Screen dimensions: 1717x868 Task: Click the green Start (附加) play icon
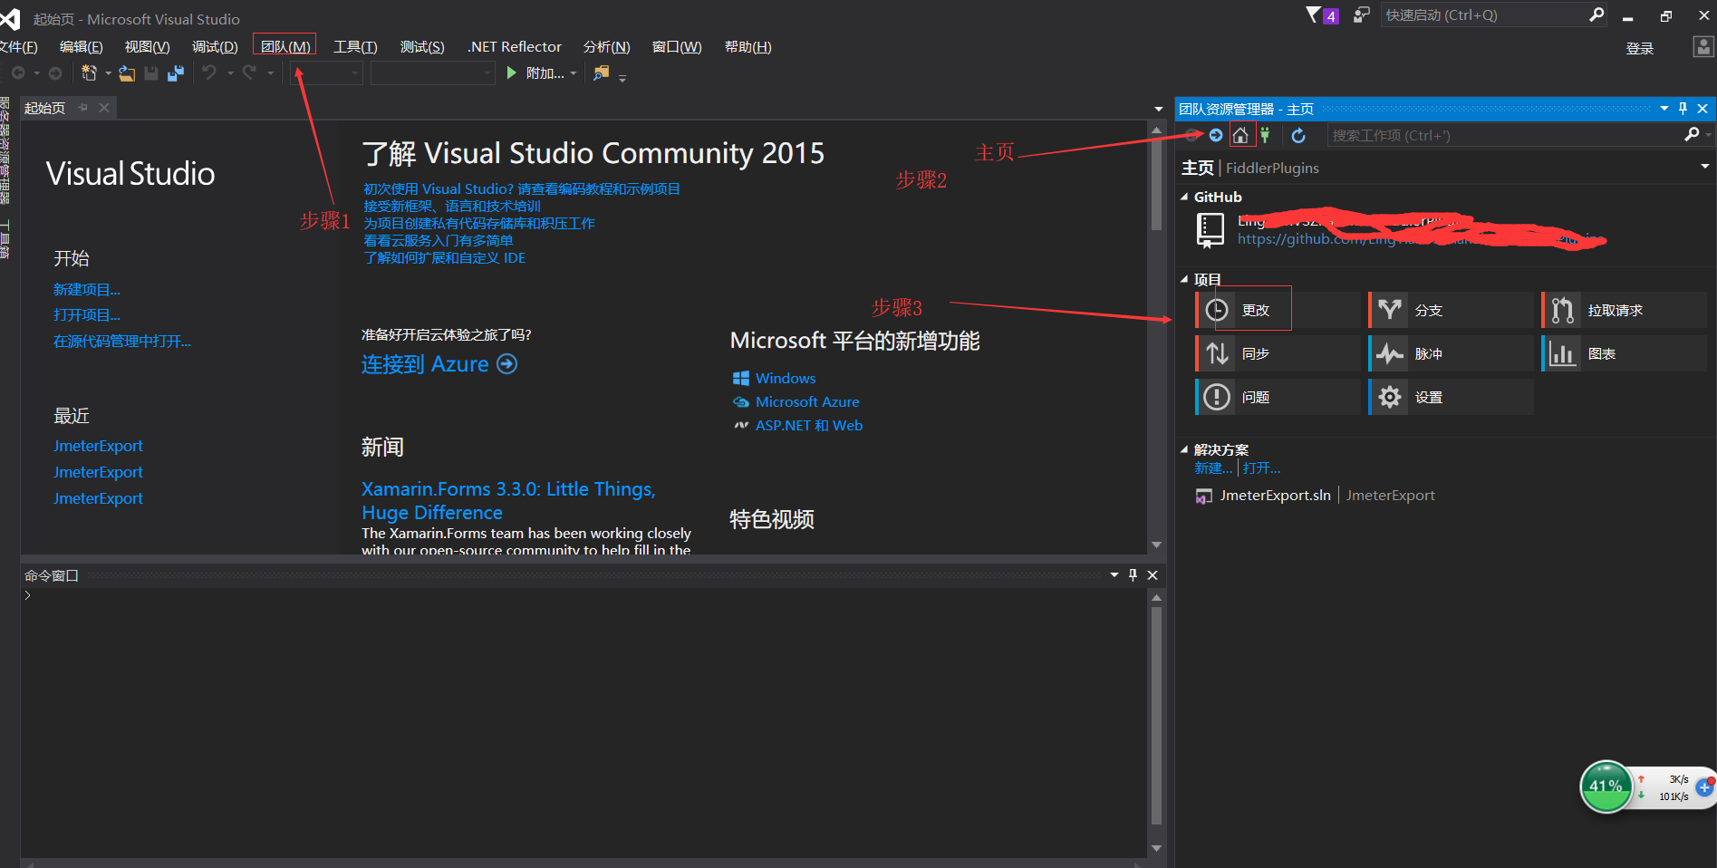(x=512, y=72)
